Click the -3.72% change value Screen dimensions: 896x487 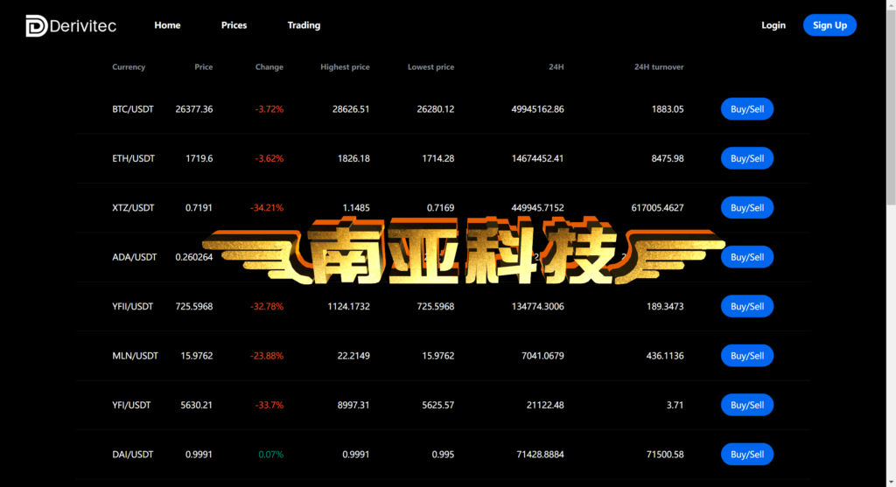(269, 109)
